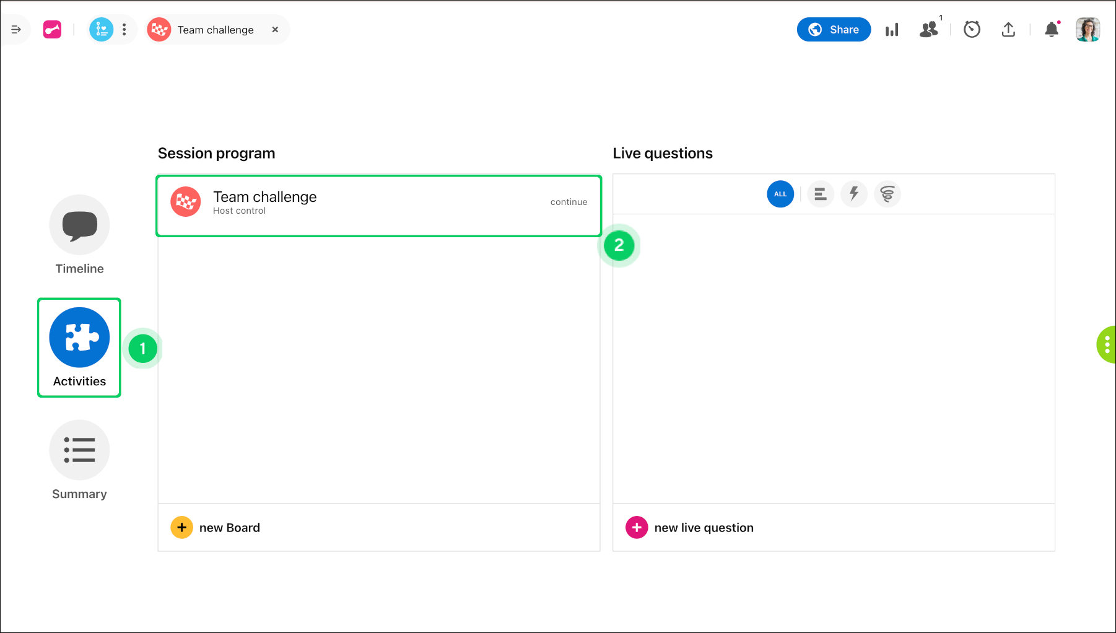Screen dimensions: 1116x633
Task: Click the export upload icon
Action: point(1008,30)
